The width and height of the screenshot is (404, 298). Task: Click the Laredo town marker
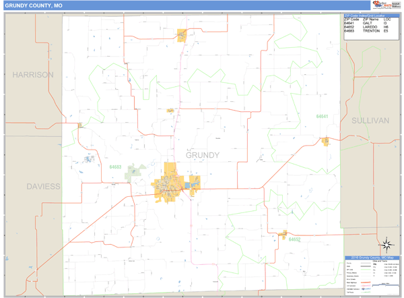tap(282, 234)
